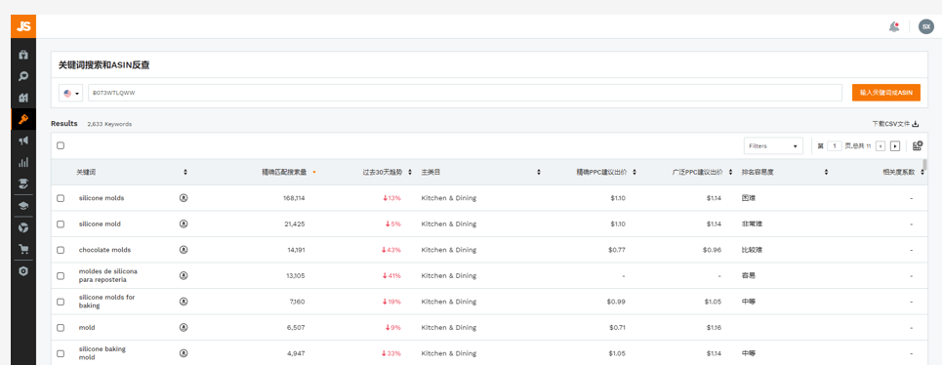Viewport: 942px width, 365px height.
Task: Click 下载CSV文件 link
Action: point(896,124)
